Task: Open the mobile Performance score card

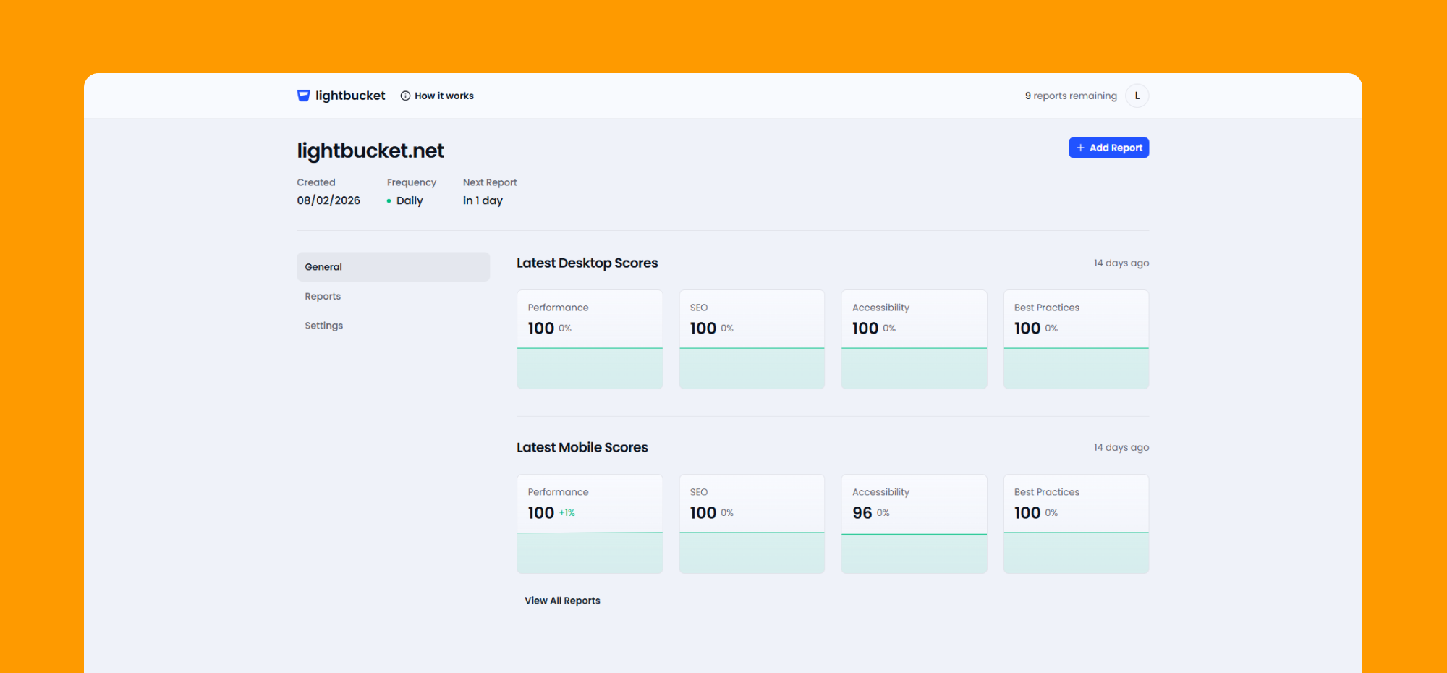Action: tap(590, 524)
